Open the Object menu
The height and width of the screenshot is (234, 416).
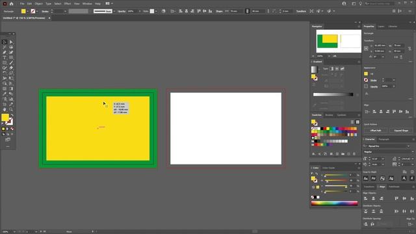38,4
